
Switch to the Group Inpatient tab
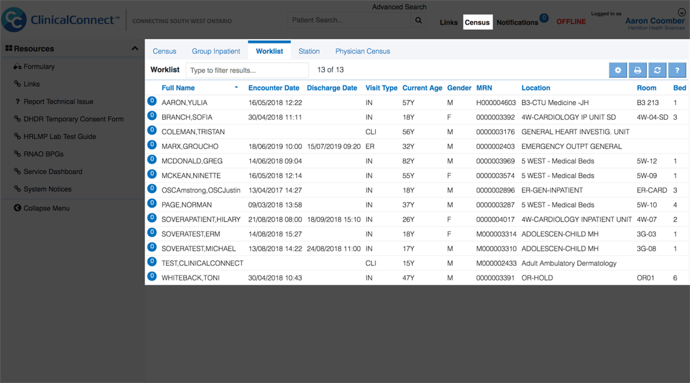pyautogui.click(x=216, y=51)
